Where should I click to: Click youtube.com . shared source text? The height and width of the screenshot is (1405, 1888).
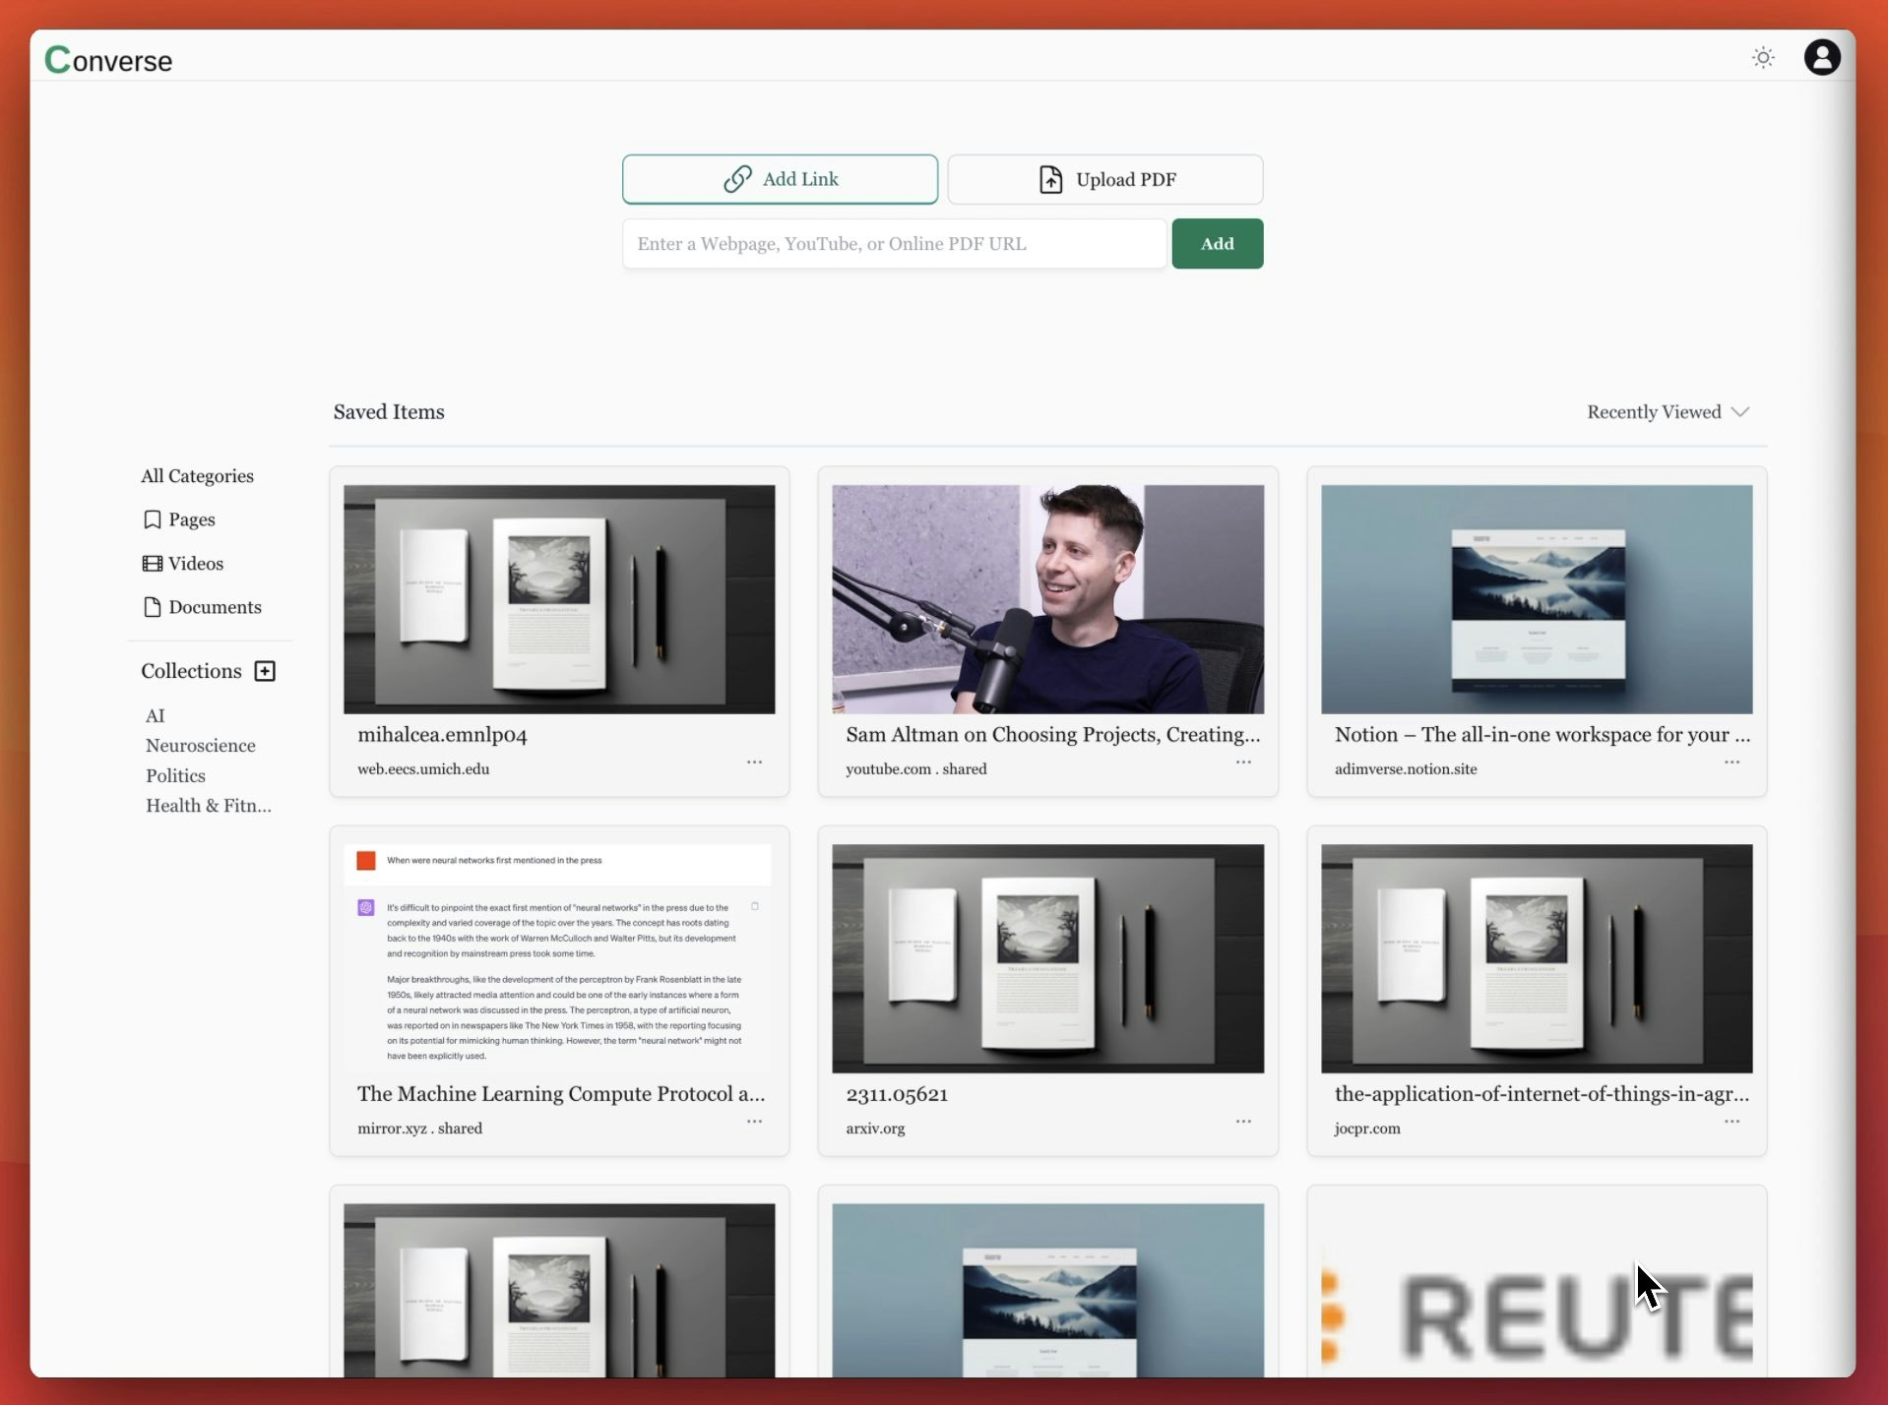click(x=915, y=769)
